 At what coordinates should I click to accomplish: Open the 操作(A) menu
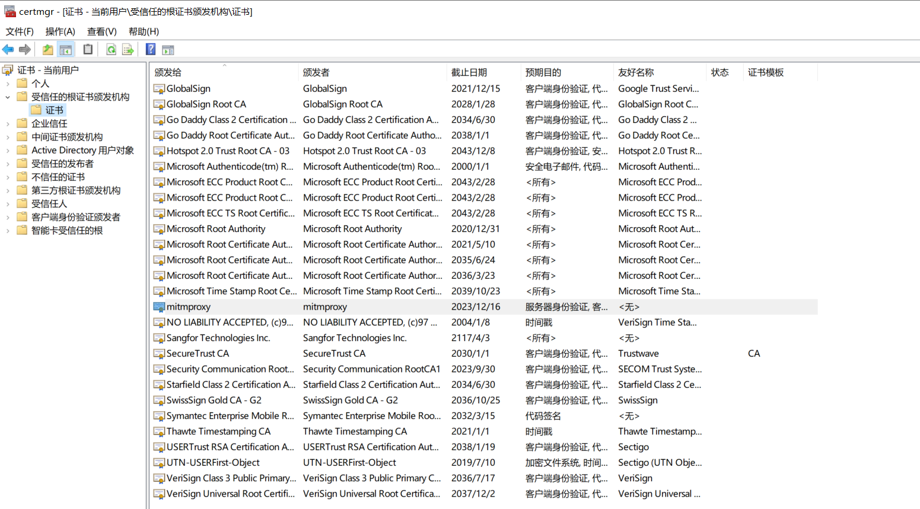[60, 31]
